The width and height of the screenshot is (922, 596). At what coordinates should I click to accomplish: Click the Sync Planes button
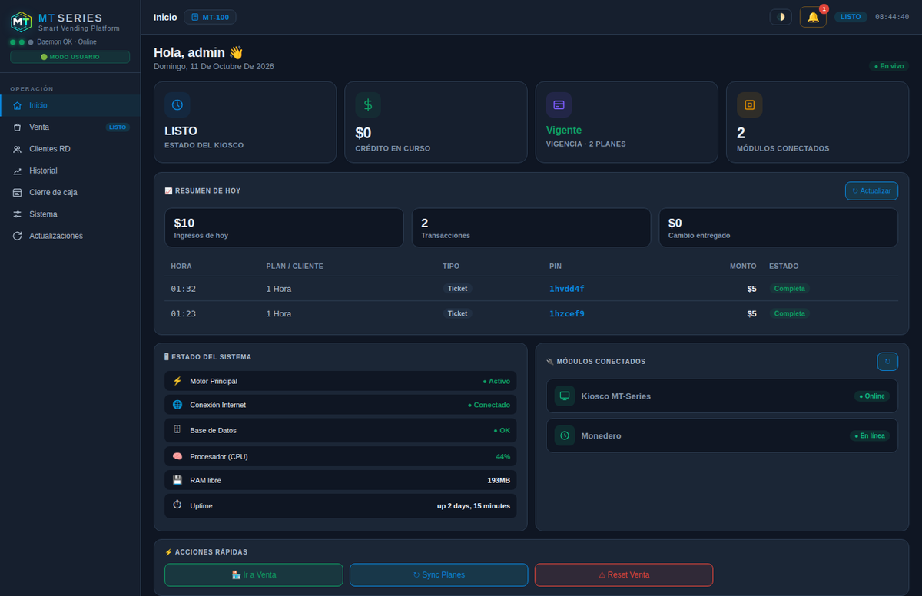pyautogui.click(x=439, y=574)
